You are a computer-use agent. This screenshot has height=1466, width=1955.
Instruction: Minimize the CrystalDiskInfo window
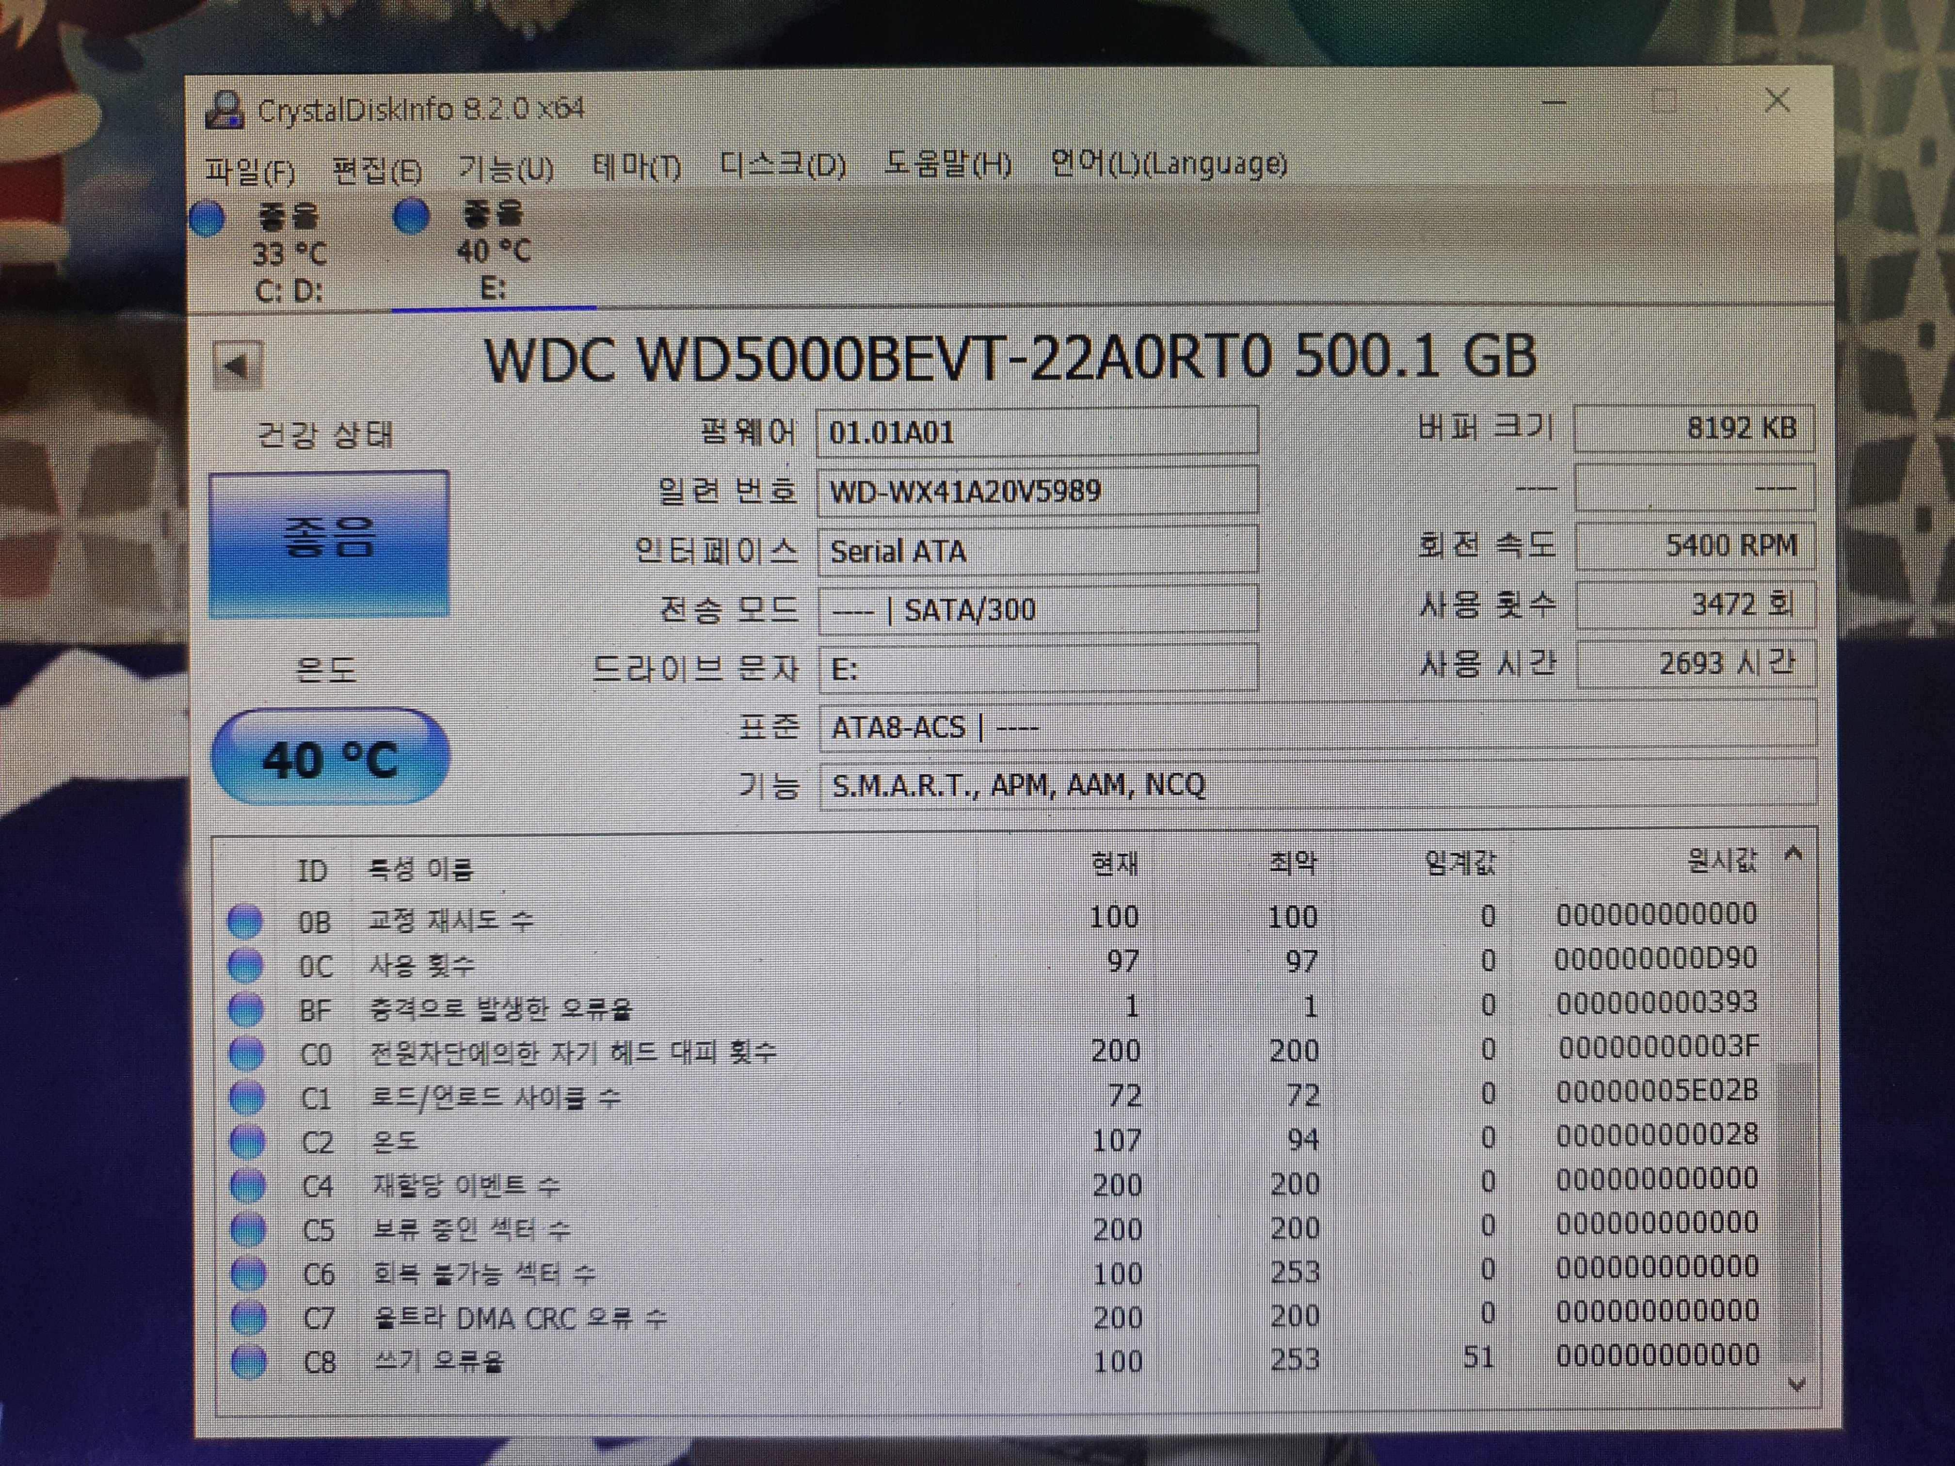[x=1554, y=102]
